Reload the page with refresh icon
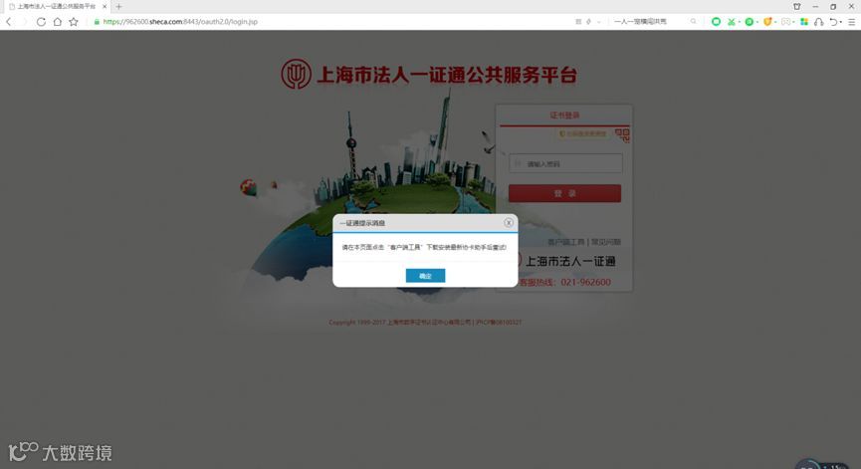The image size is (861, 469). 41,22
